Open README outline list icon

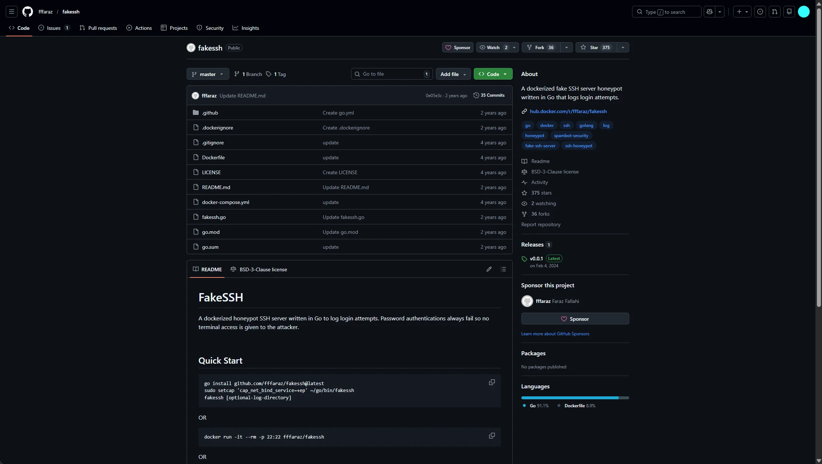coord(503,269)
